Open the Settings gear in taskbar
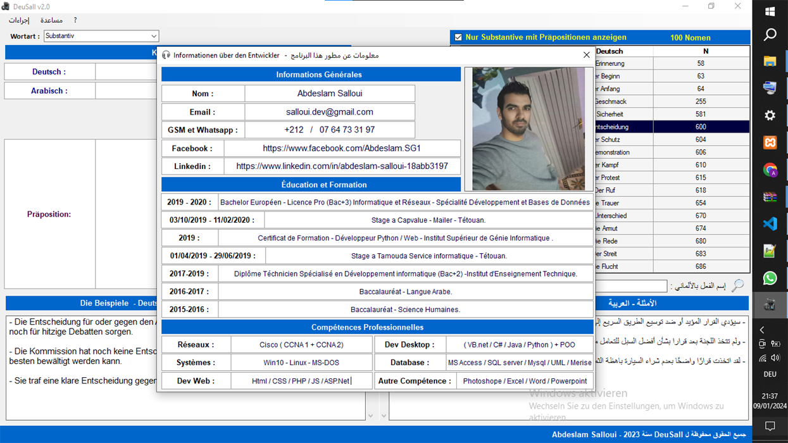This screenshot has width=788, height=443. click(x=770, y=115)
